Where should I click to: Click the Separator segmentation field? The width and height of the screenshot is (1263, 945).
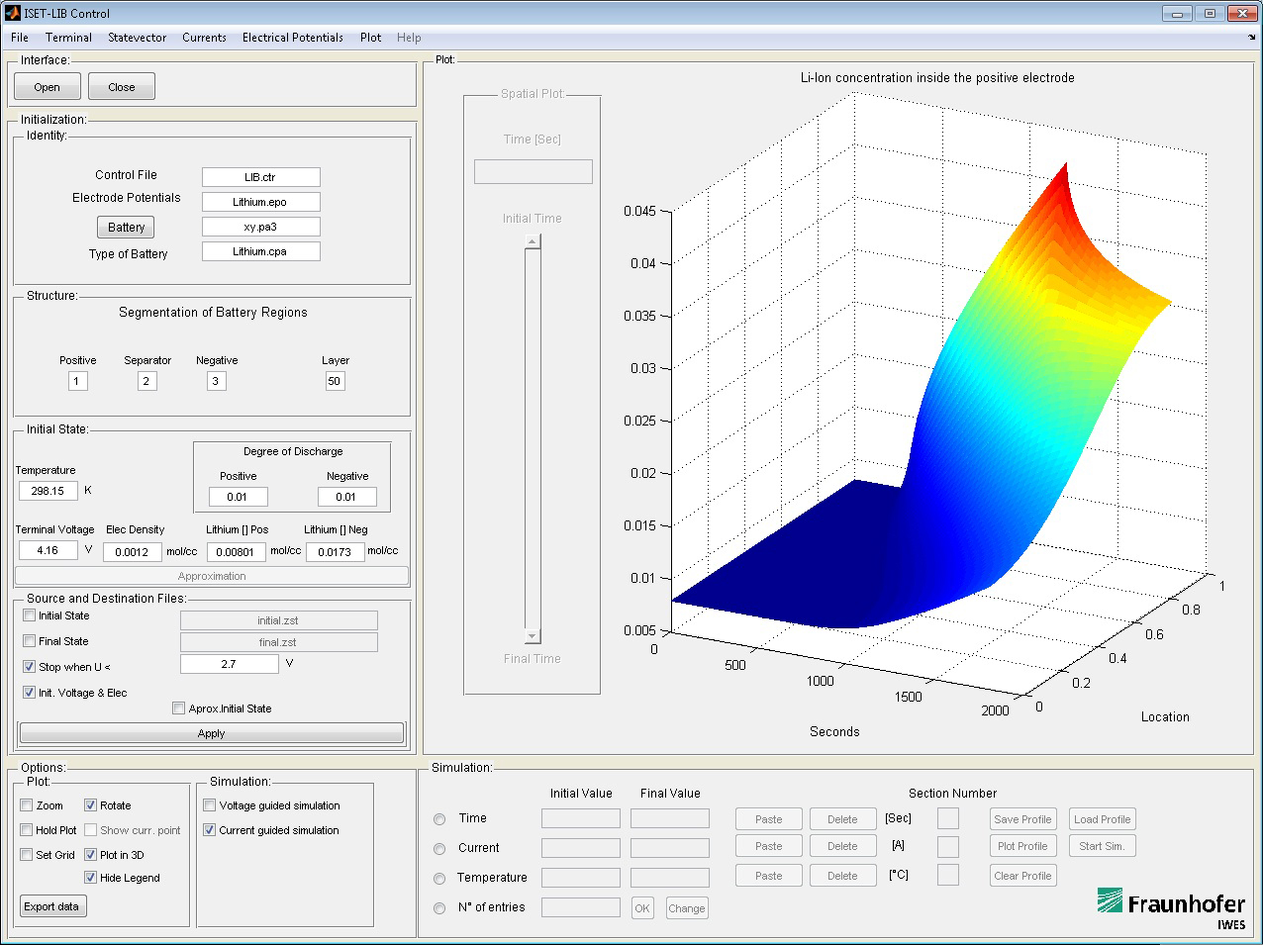pyautogui.click(x=147, y=381)
